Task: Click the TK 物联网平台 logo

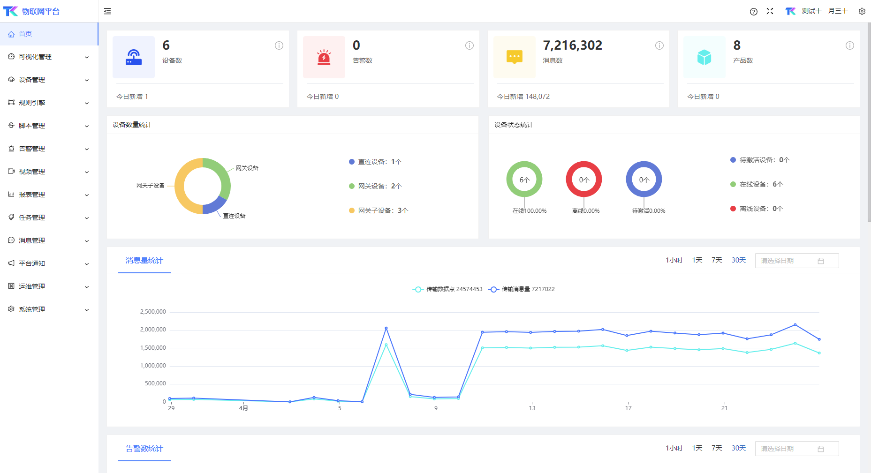Action: click(31, 11)
